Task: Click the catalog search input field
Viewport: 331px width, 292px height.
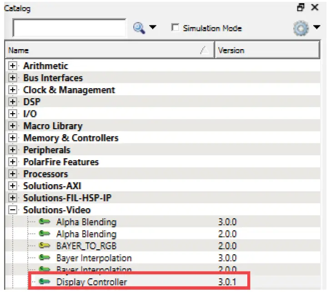Action: pos(69,28)
